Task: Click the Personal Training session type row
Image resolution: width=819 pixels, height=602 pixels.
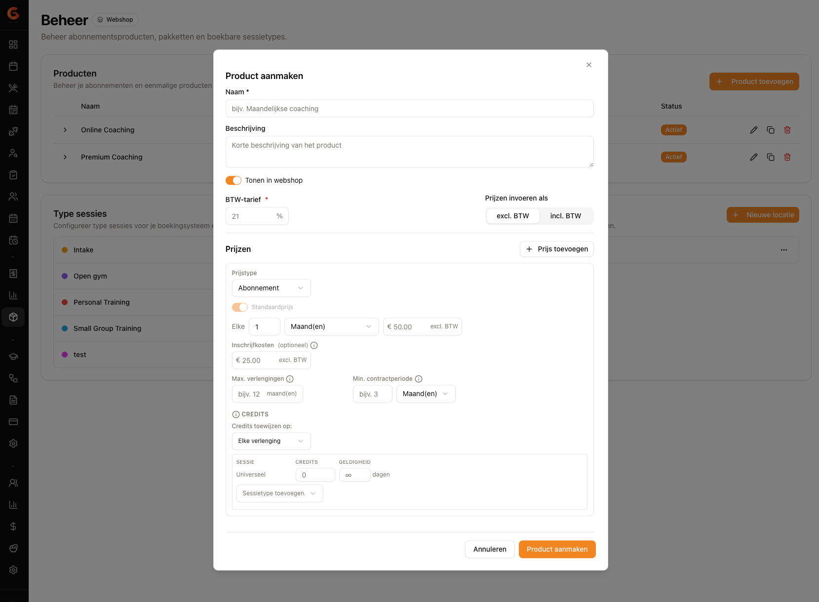Action: point(133,302)
